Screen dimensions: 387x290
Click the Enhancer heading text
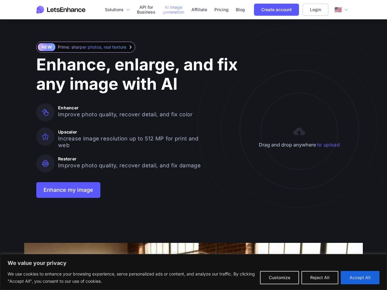[68, 108]
